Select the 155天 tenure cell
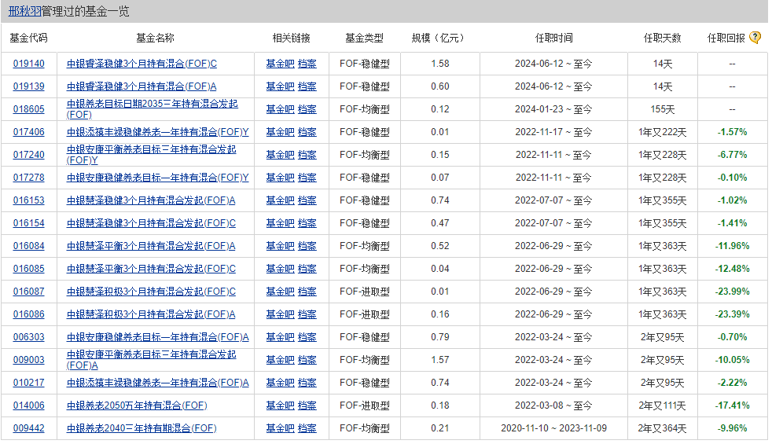The width and height of the screenshot is (772, 444). [x=662, y=108]
